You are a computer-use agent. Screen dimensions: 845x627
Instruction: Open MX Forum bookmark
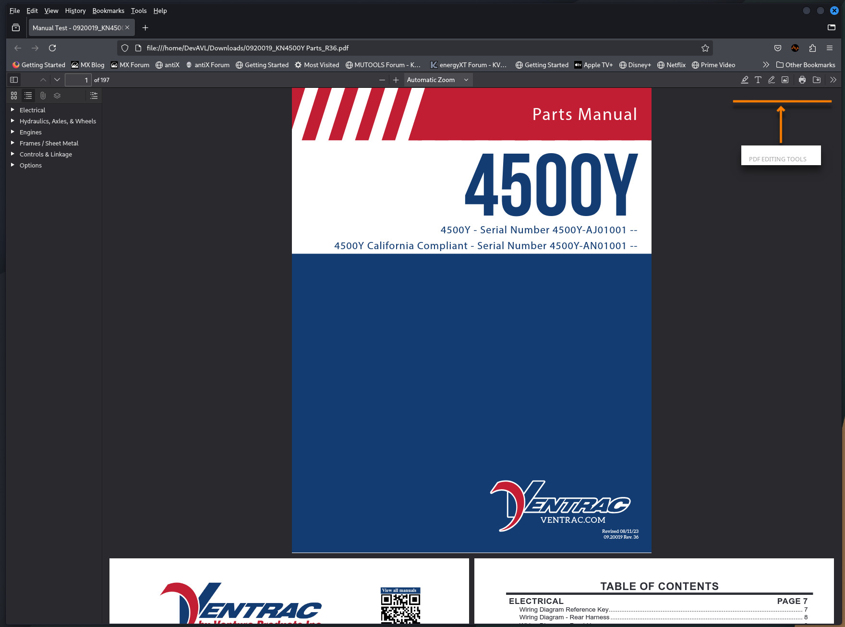click(130, 65)
